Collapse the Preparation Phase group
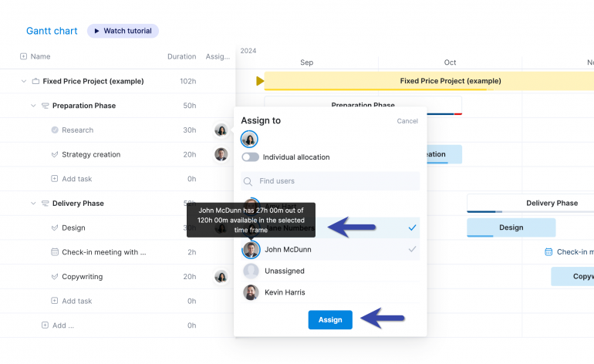The image size is (594, 364). coord(33,106)
